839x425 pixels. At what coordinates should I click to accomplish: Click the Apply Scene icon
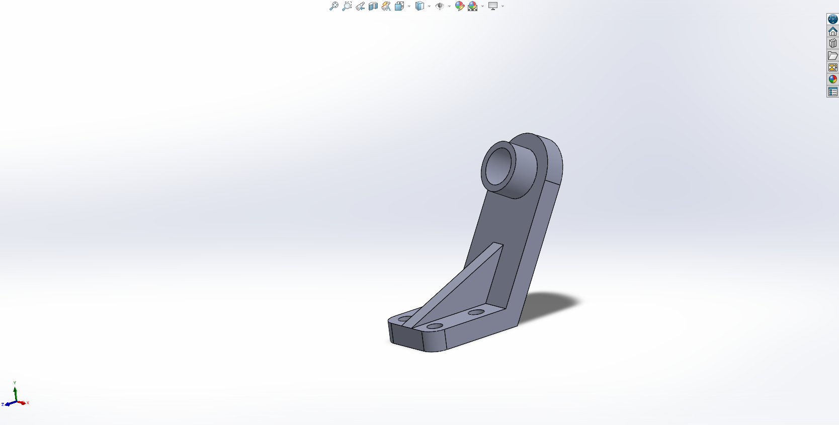[x=473, y=6]
